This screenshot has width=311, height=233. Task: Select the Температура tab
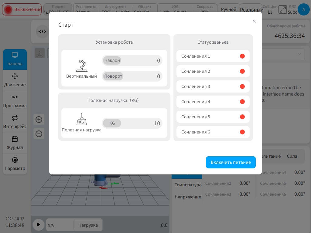(188, 185)
